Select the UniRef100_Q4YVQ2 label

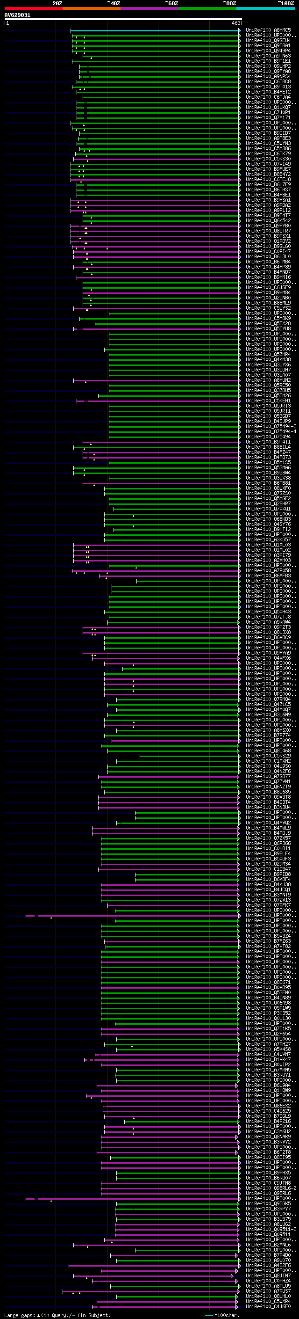(268, 823)
